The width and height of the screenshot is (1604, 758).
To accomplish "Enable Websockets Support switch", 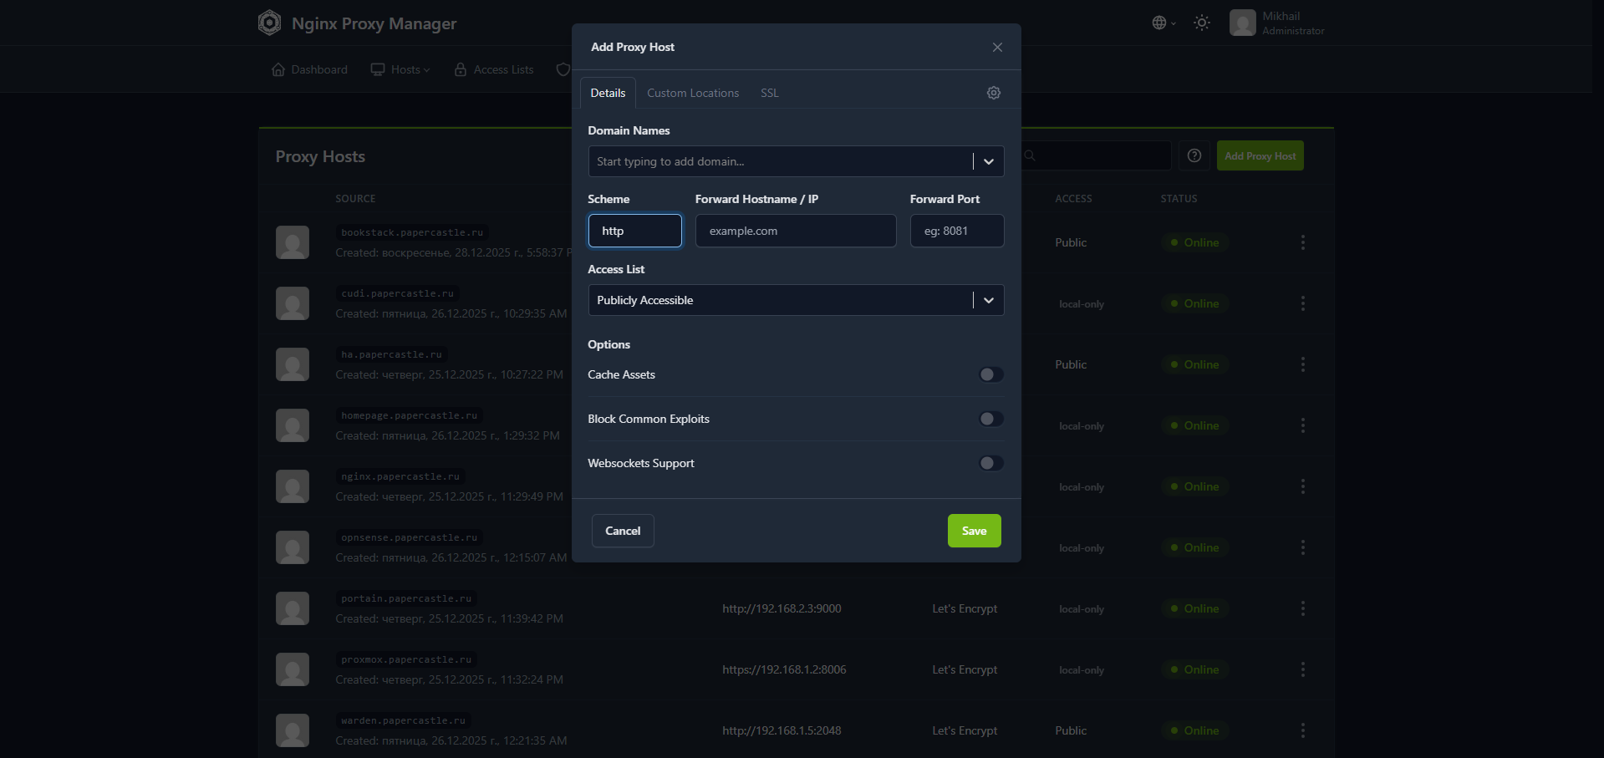I will pos(991,463).
